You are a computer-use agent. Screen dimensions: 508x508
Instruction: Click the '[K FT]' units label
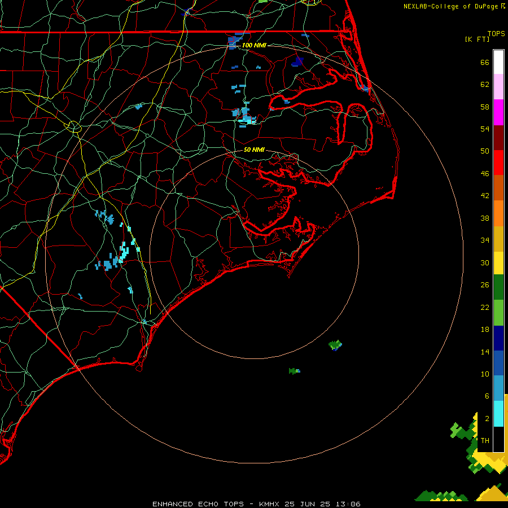(477, 39)
